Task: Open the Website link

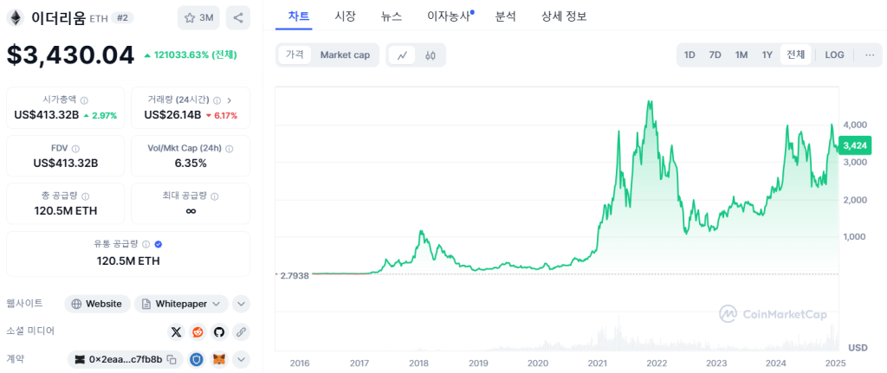Action: 97,304
